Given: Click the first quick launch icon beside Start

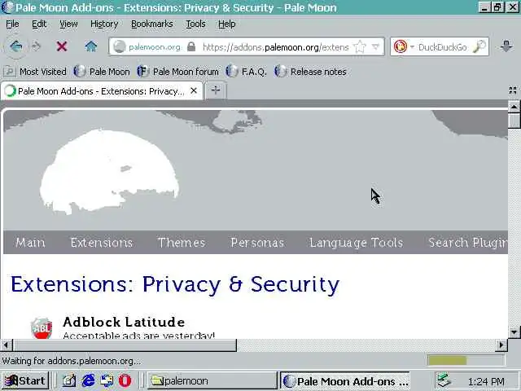Looking at the screenshot, I should click(x=68, y=380).
